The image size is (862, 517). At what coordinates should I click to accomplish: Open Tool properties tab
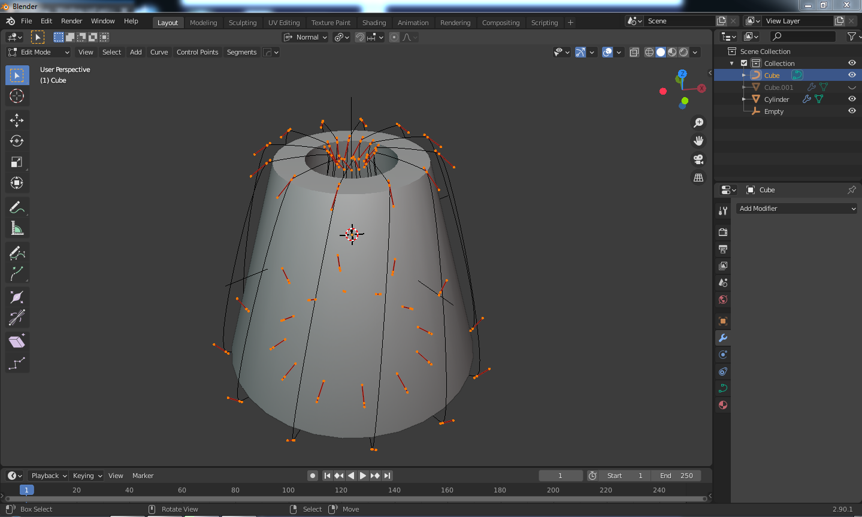723,210
